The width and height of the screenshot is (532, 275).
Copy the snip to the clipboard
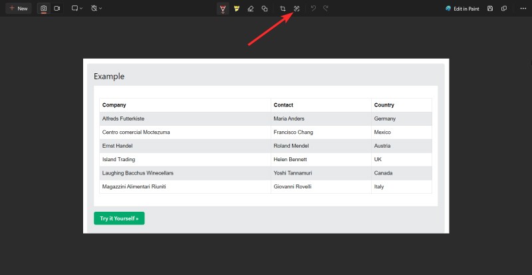pos(504,9)
